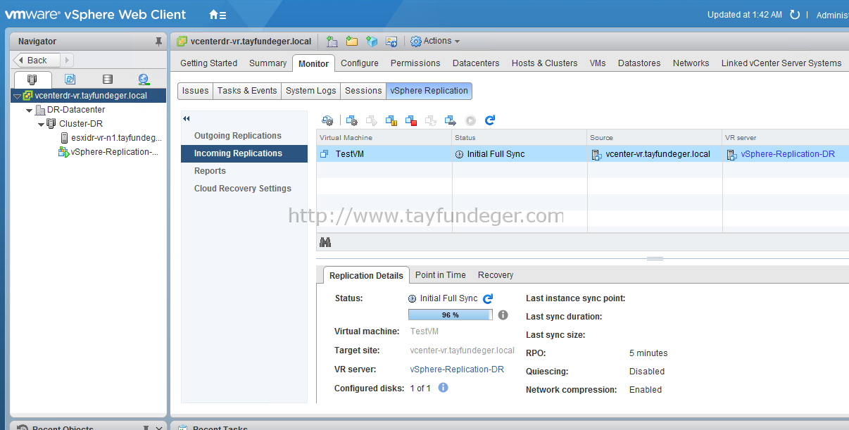Click the horizontal splitter handle above details

tap(655, 258)
